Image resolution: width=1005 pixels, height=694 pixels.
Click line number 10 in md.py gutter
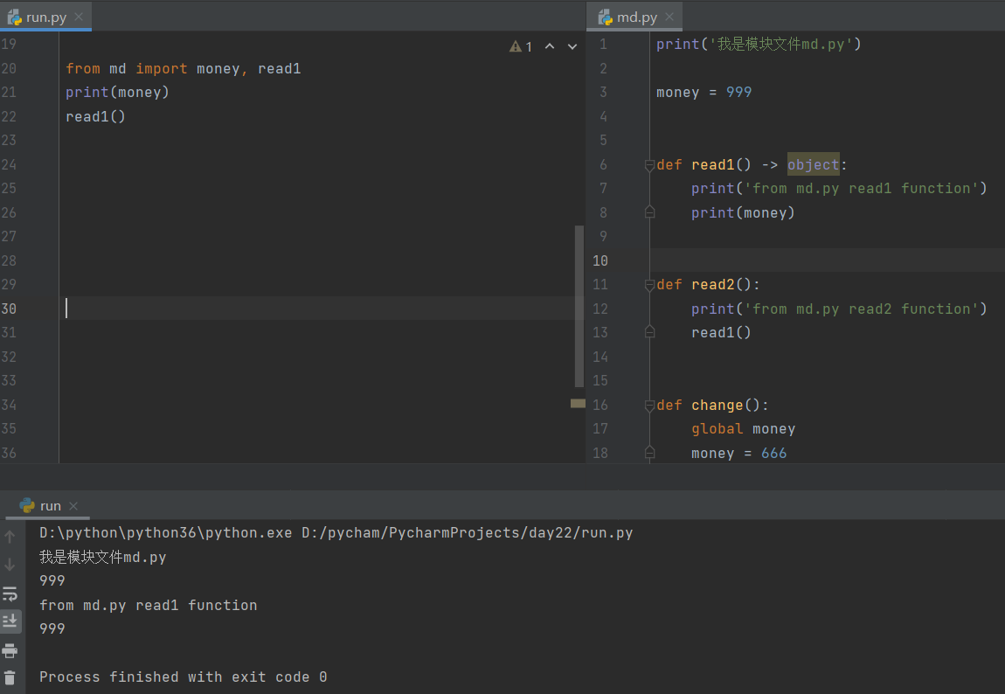(600, 260)
